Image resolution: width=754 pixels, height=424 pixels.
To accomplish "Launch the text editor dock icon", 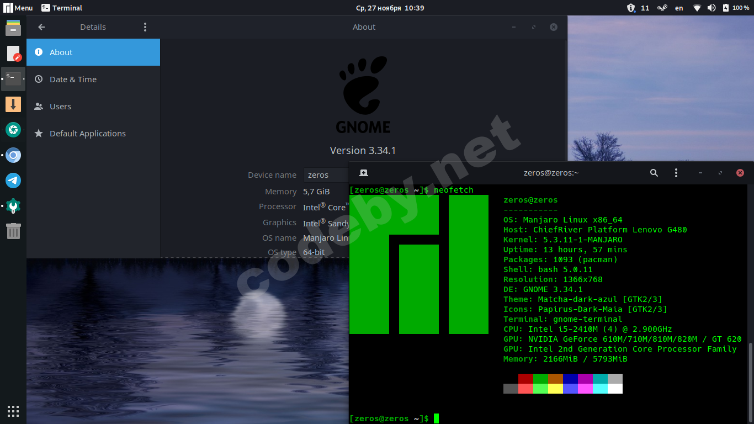I will tap(13, 54).
